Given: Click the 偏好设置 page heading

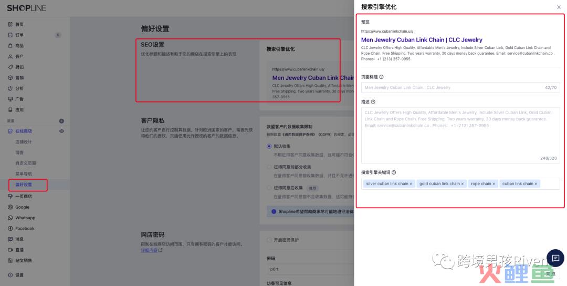Looking at the screenshot, I should 155,28.
